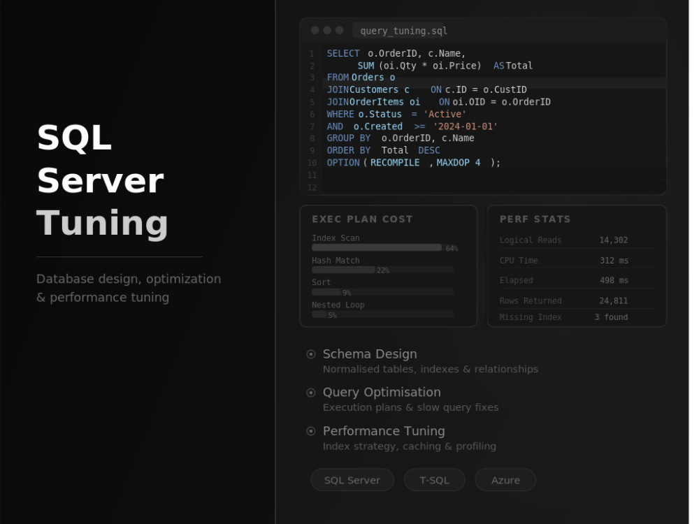Click the Azure tag pill
Screen dimensions: 699x524
pos(505,480)
